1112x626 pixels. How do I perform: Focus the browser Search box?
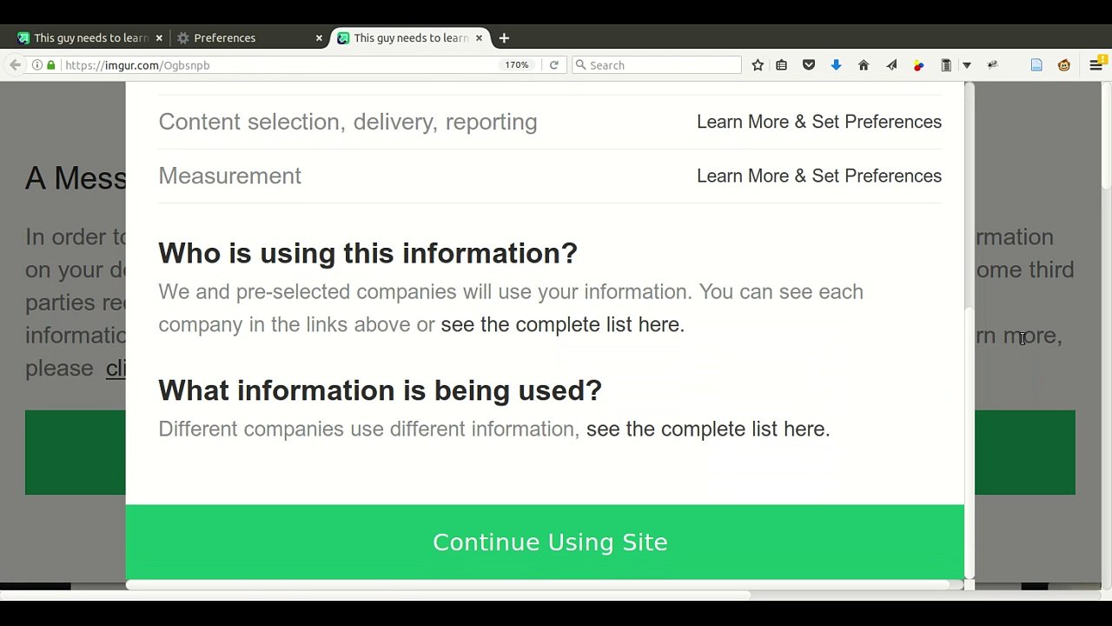[656, 65]
